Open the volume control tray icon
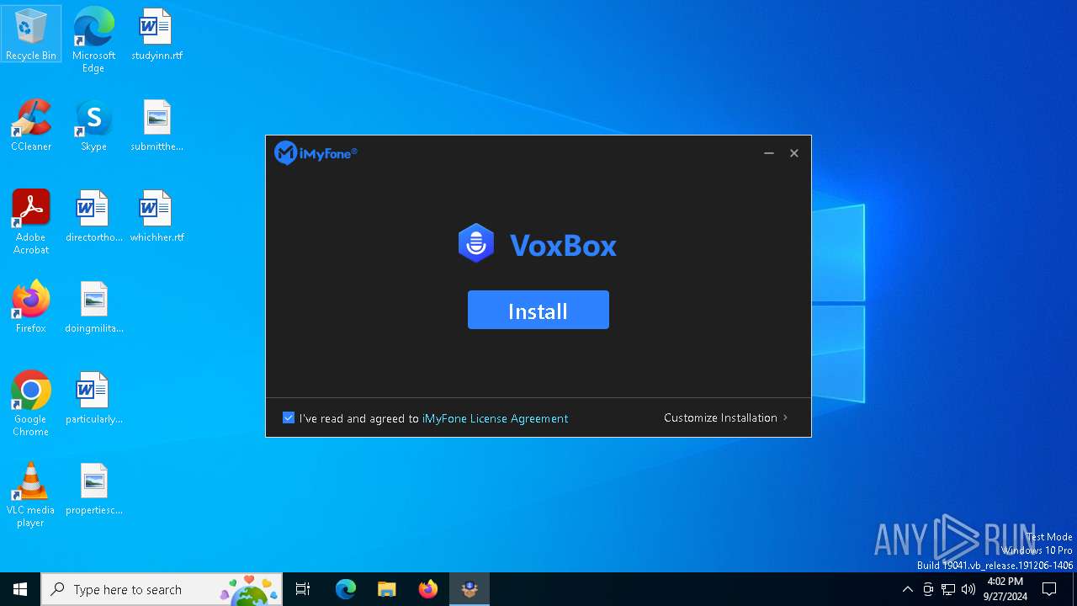 point(968,589)
